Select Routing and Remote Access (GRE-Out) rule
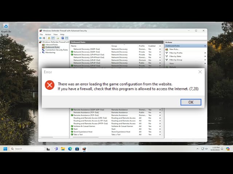 tap(116, 118)
